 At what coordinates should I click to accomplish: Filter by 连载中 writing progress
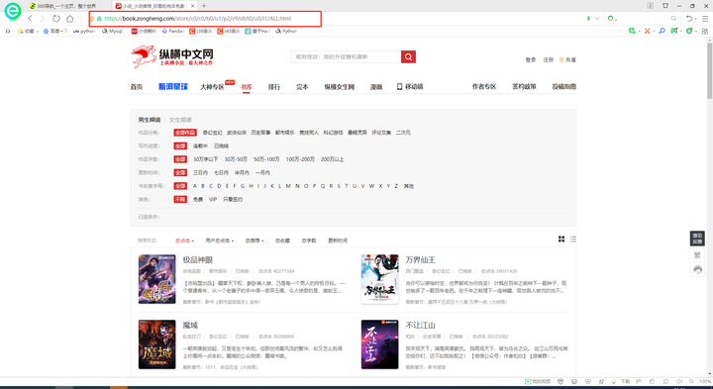[200, 146]
